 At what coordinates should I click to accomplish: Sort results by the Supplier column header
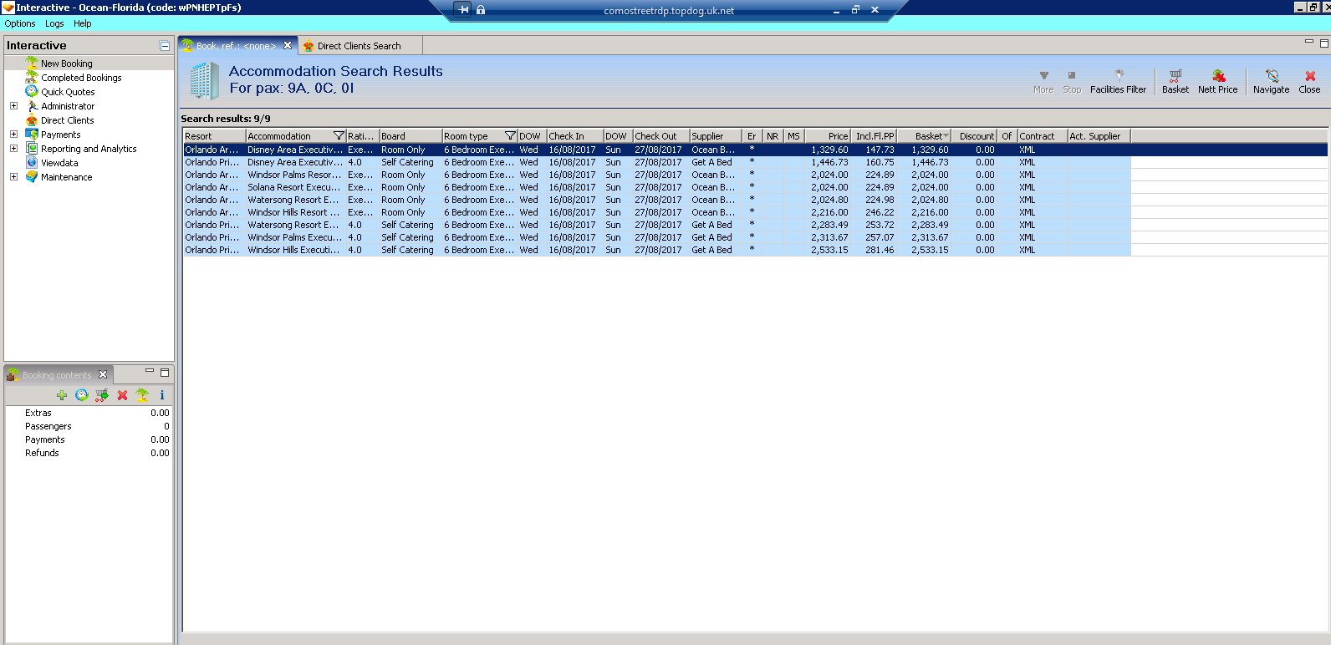[716, 136]
